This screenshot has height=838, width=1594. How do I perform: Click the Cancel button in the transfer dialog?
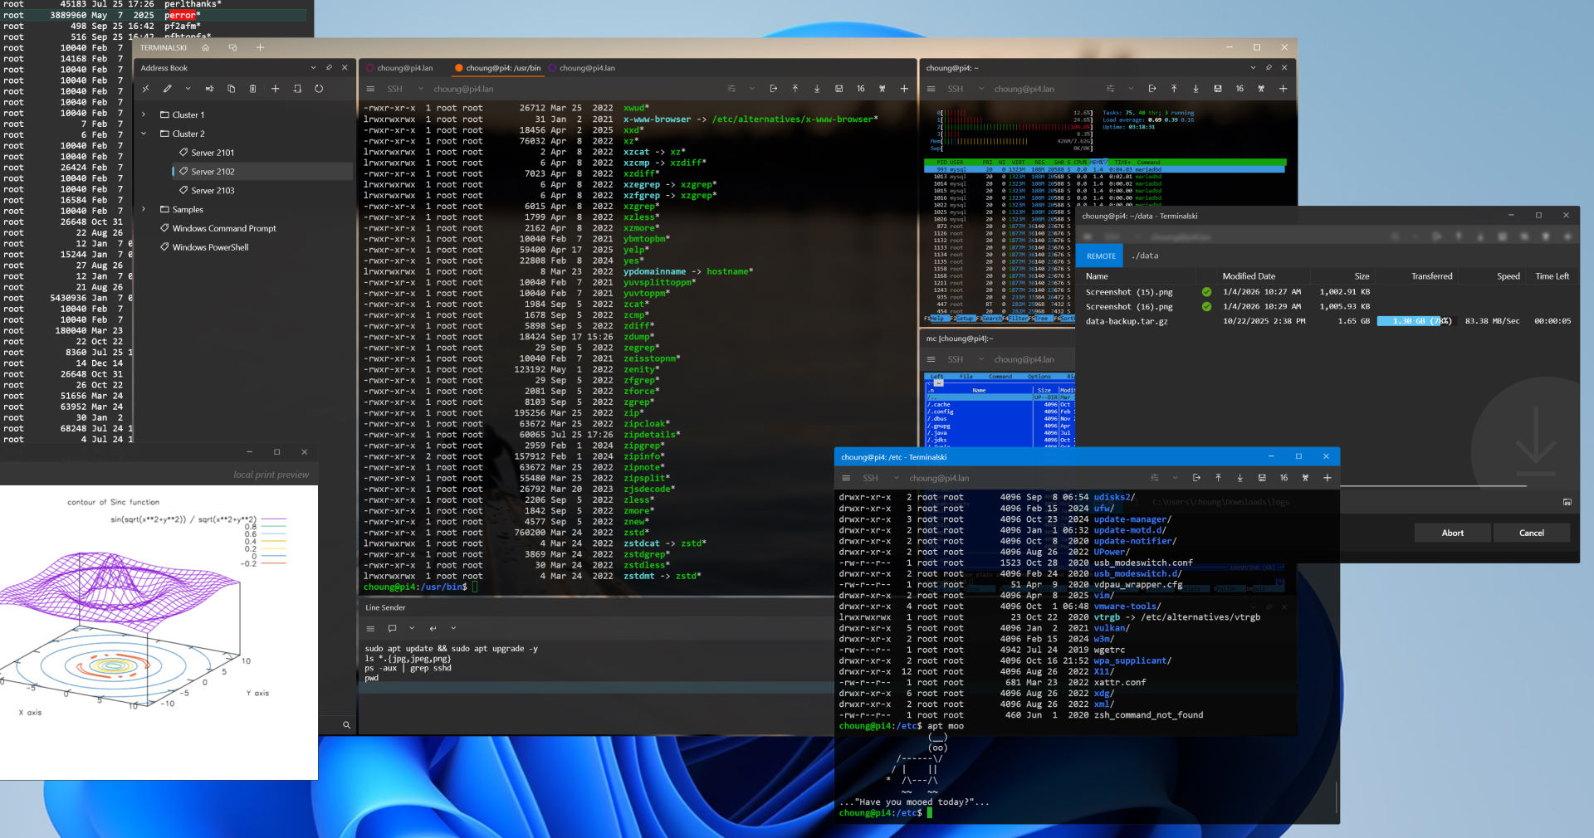click(1531, 533)
